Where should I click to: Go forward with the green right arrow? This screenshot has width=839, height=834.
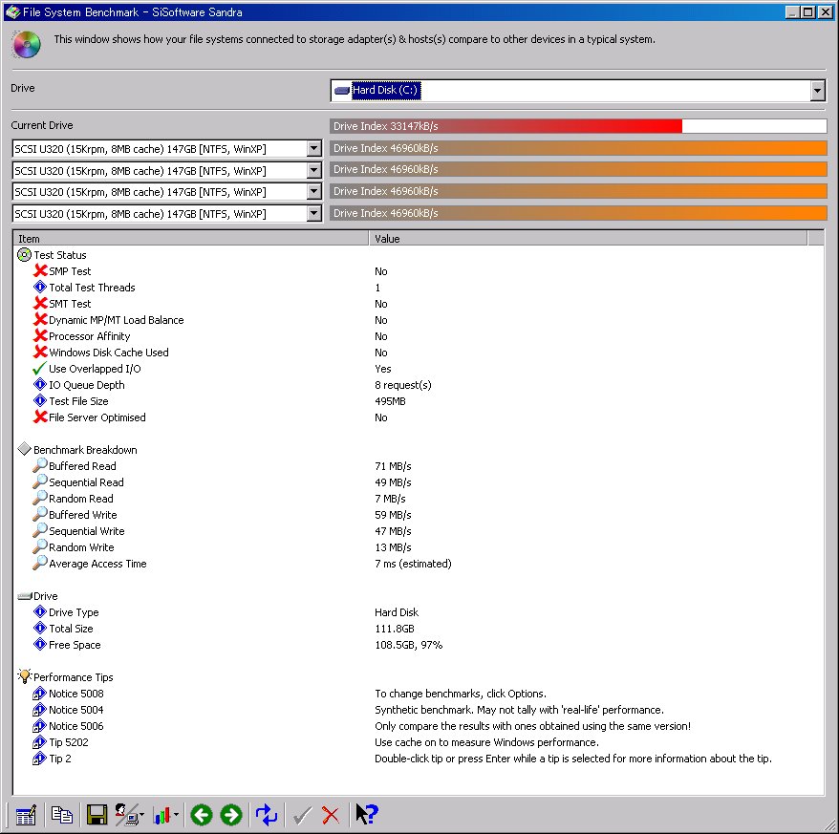click(231, 815)
